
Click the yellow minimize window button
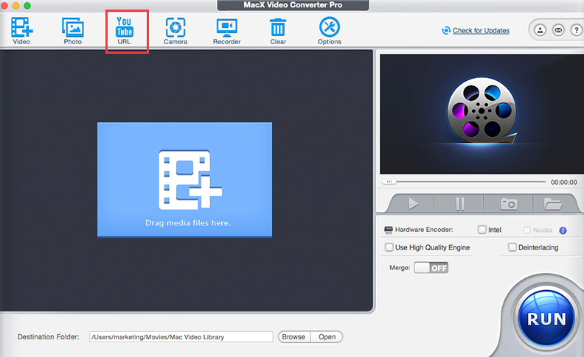(x=15, y=5)
